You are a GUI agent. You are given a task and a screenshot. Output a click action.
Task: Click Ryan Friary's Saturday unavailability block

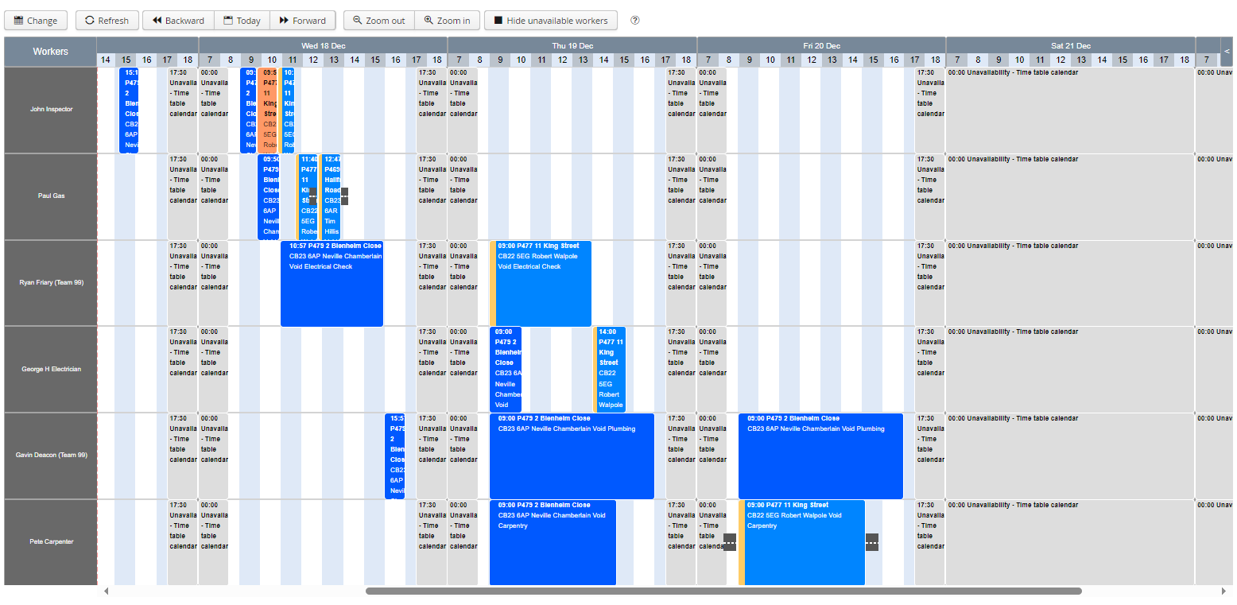1070,283
